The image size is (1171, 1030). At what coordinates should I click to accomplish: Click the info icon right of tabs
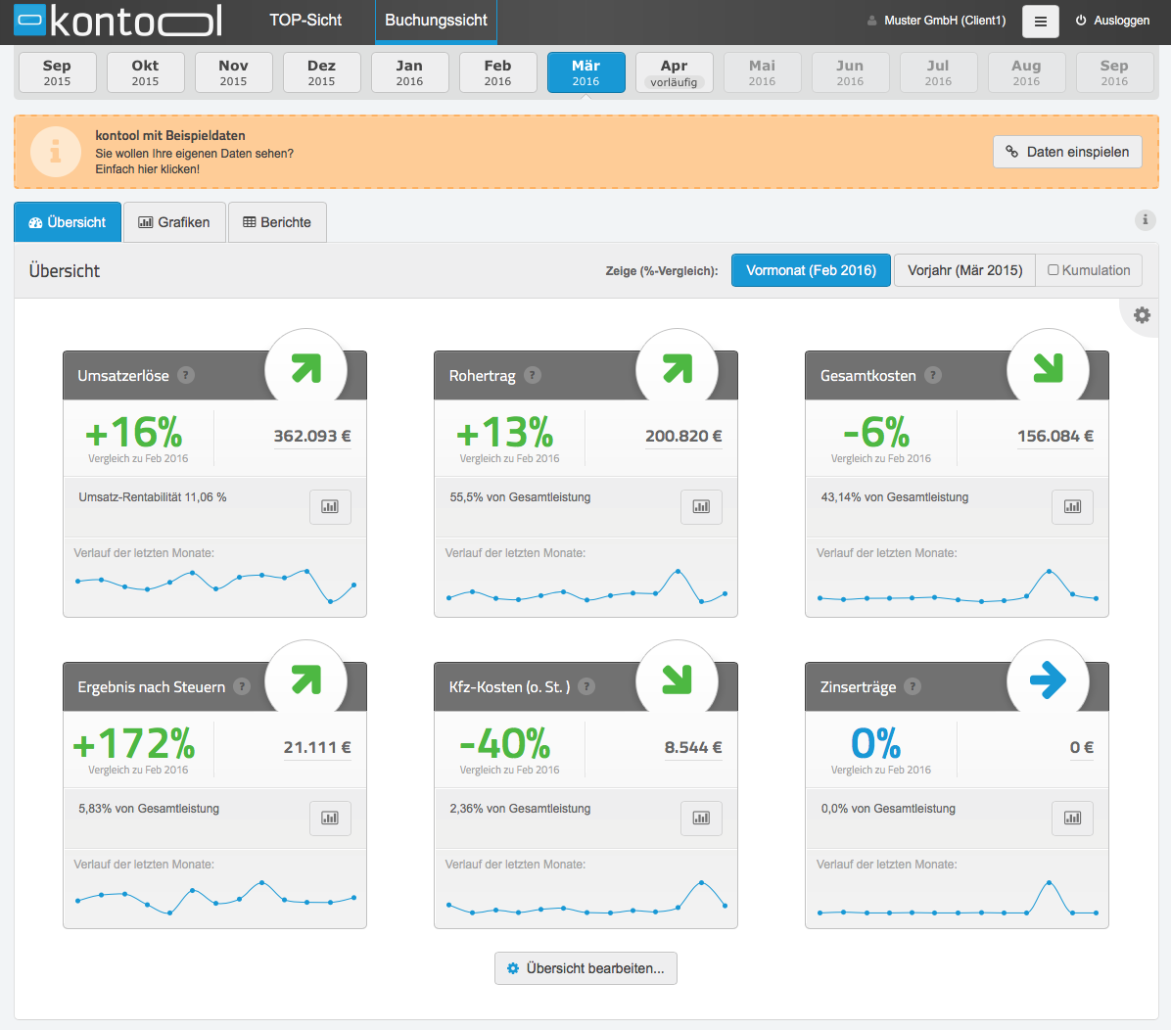(1145, 219)
